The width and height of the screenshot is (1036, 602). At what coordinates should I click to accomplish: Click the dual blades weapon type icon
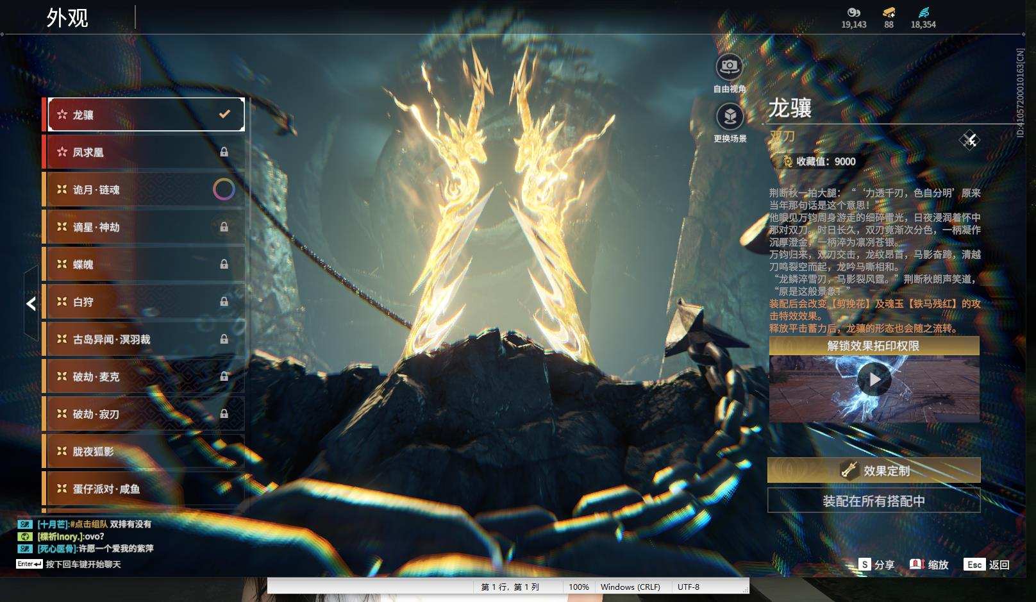pos(969,140)
